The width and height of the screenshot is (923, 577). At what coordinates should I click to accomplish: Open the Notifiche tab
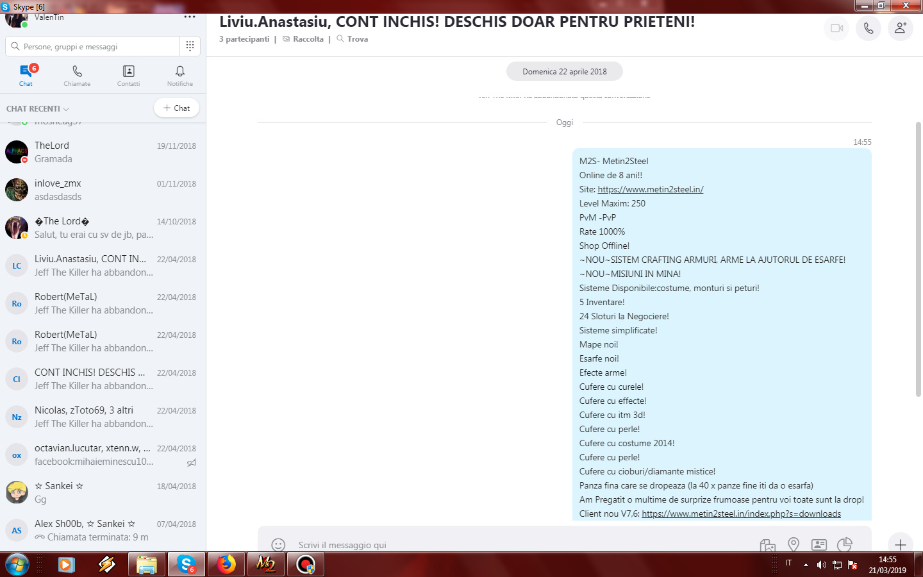[x=180, y=75]
